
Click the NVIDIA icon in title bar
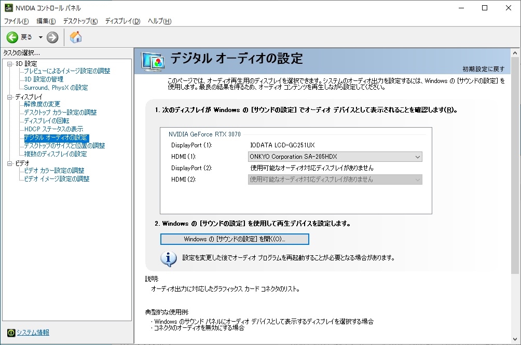tap(9, 8)
